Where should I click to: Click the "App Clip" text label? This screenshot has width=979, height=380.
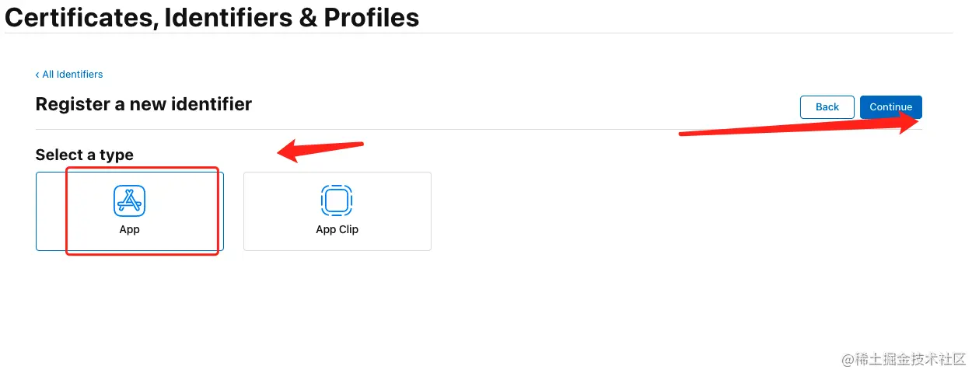(337, 229)
